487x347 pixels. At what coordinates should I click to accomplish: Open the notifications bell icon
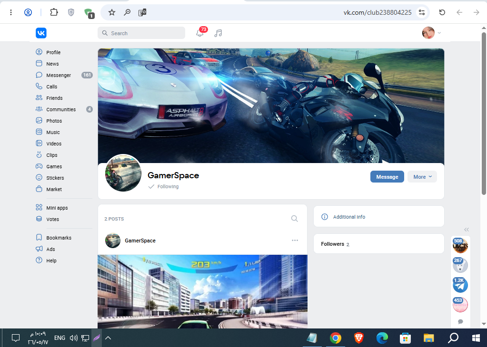[200, 33]
